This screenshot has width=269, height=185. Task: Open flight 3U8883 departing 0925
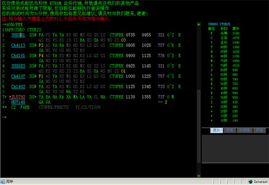click(x=18, y=66)
